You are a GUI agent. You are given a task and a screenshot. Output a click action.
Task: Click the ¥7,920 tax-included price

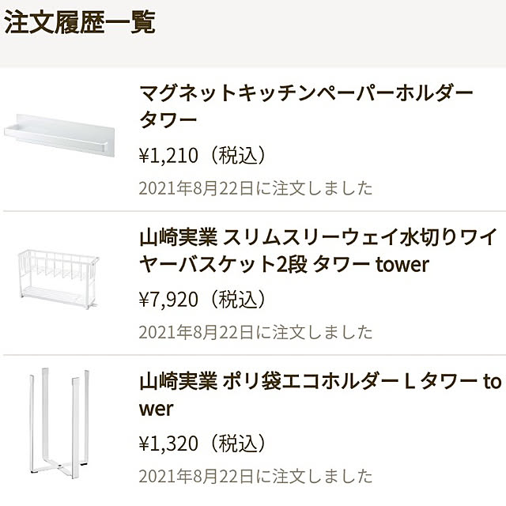click(202, 300)
